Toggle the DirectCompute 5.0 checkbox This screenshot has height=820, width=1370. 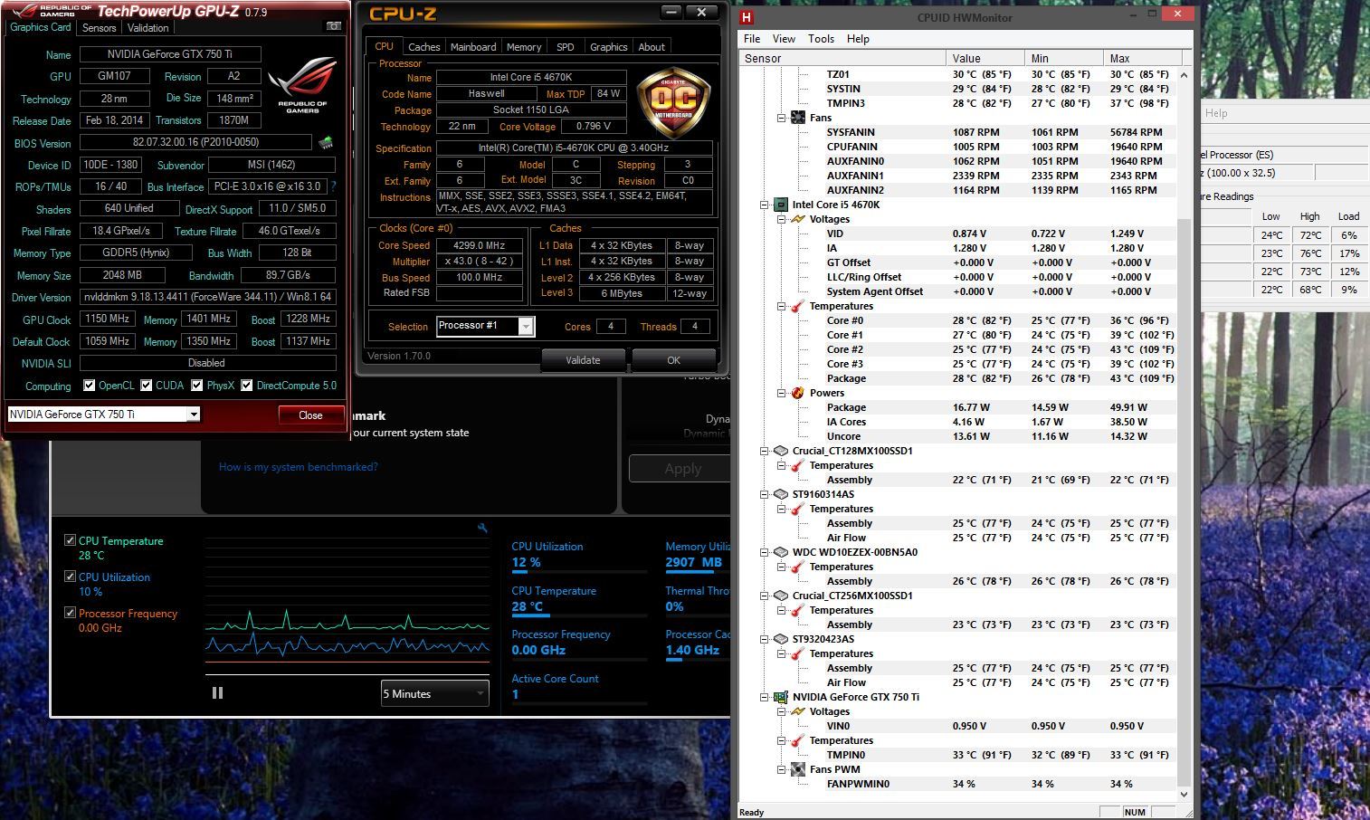(x=247, y=386)
